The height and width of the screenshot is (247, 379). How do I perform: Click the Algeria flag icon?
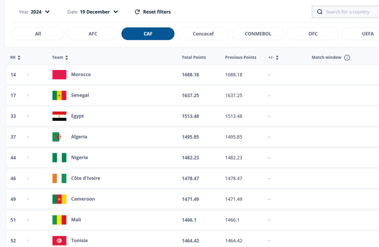pyautogui.click(x=59, y=137)
